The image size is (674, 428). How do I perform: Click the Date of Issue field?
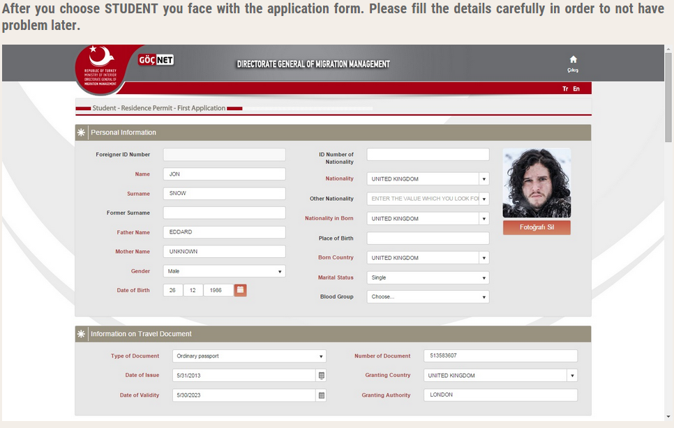coord(244,376)
